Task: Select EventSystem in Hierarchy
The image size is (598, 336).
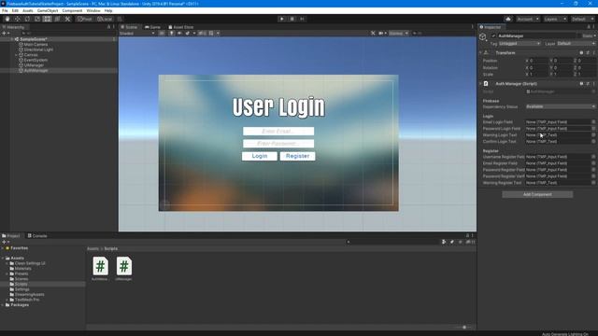Action: 36,60
